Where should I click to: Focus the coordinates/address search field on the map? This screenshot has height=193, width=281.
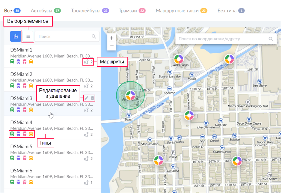tap(226, 39)
